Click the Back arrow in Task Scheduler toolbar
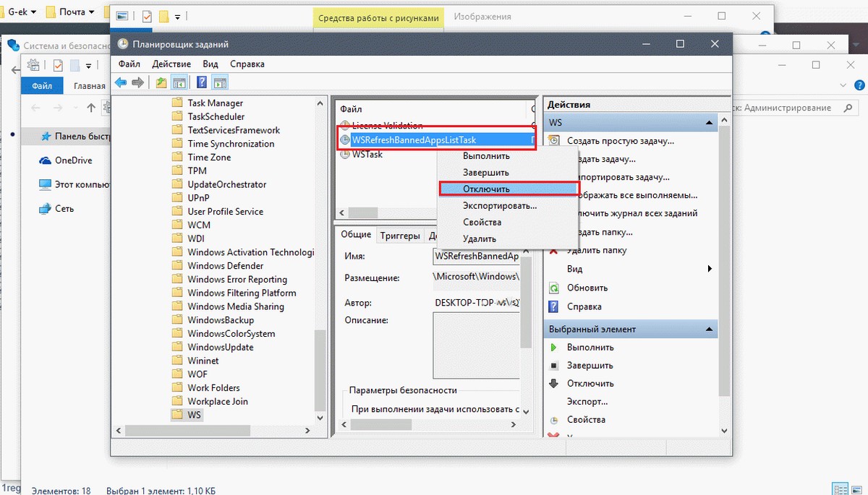Viewport: 868px width, 495px height. point(121,82)
